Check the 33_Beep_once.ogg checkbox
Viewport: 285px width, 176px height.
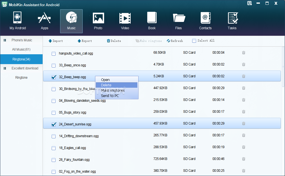coord(54,65)
